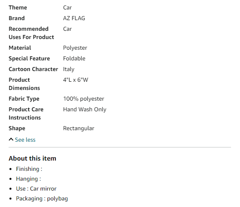Select the About this item heading

(x=32, y=159)
